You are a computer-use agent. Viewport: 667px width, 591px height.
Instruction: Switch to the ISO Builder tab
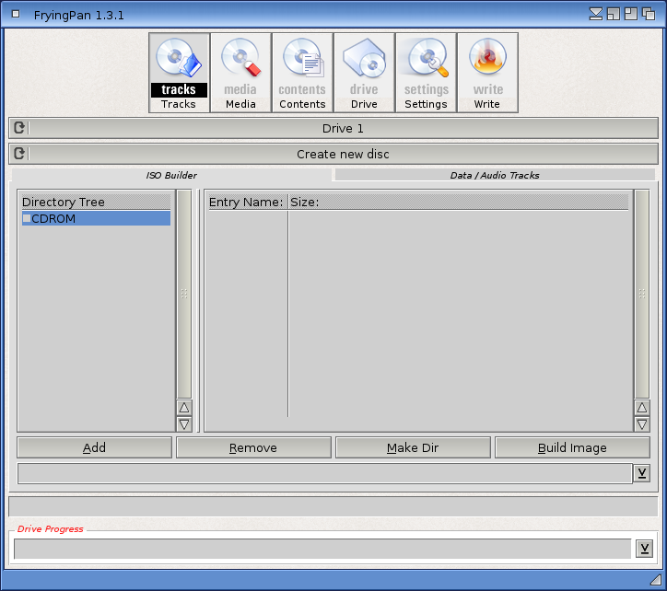(x=171, y=175)
